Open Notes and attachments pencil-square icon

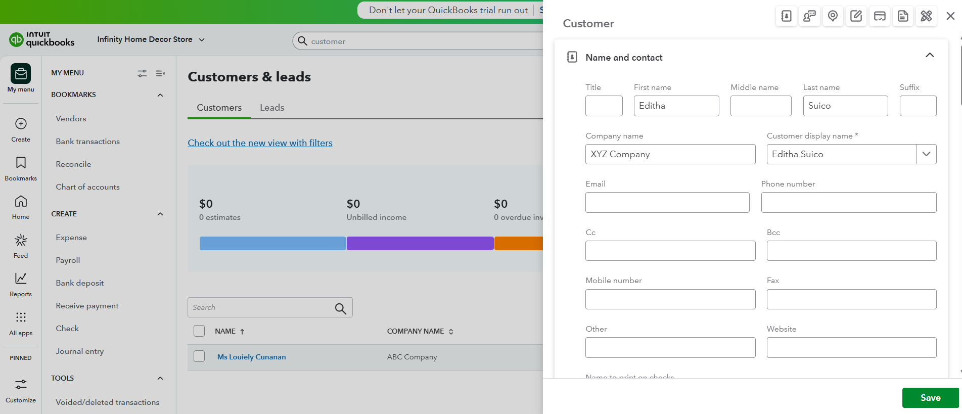(856, 16)
